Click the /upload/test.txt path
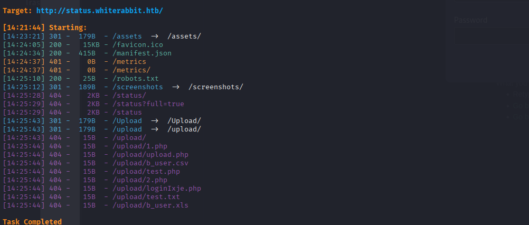The height and width of the screenshot is (225, 529). tap(146, 196)
